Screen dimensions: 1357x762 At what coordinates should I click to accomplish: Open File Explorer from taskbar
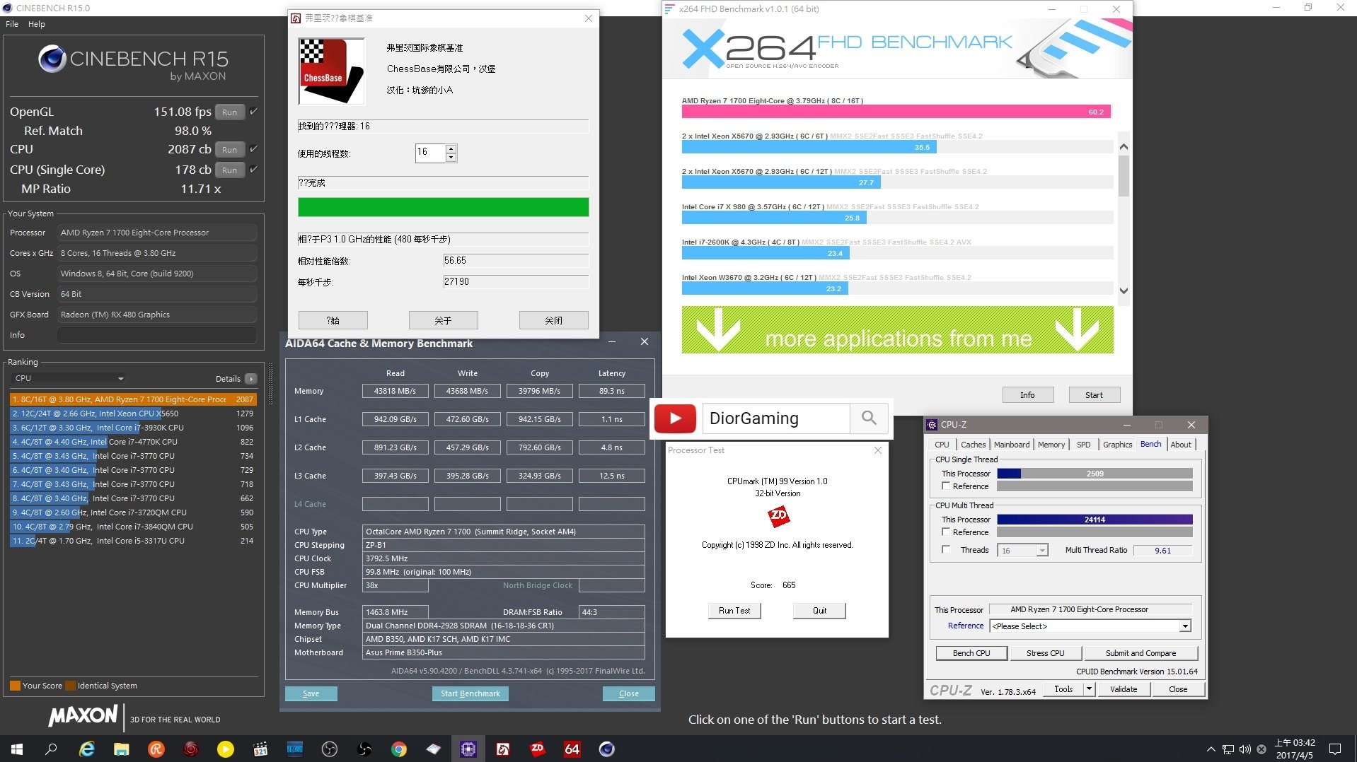pyautogui.click(x=121, y=749)
